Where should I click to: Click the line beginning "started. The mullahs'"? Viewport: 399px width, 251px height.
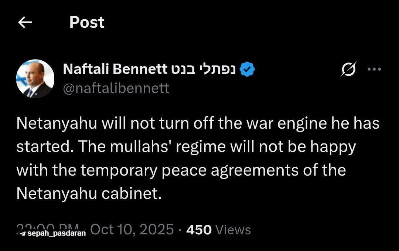click(186, 147)
